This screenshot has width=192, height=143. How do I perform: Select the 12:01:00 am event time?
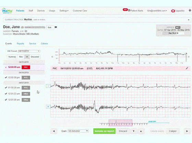point(14,100)
